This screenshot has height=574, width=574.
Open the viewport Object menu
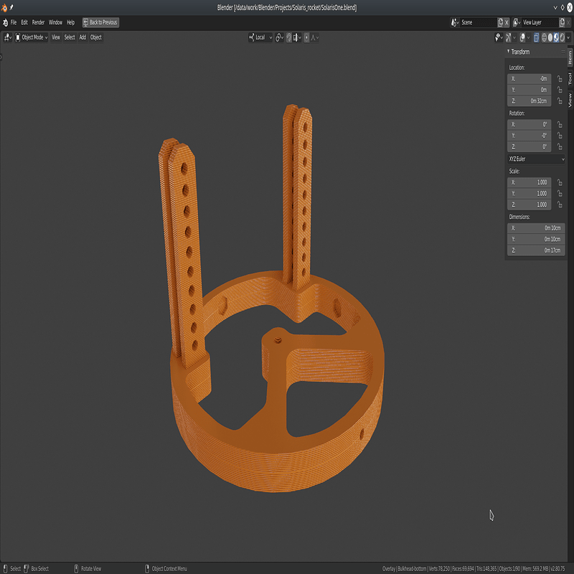pyautogui.click(x=96, y=37)
